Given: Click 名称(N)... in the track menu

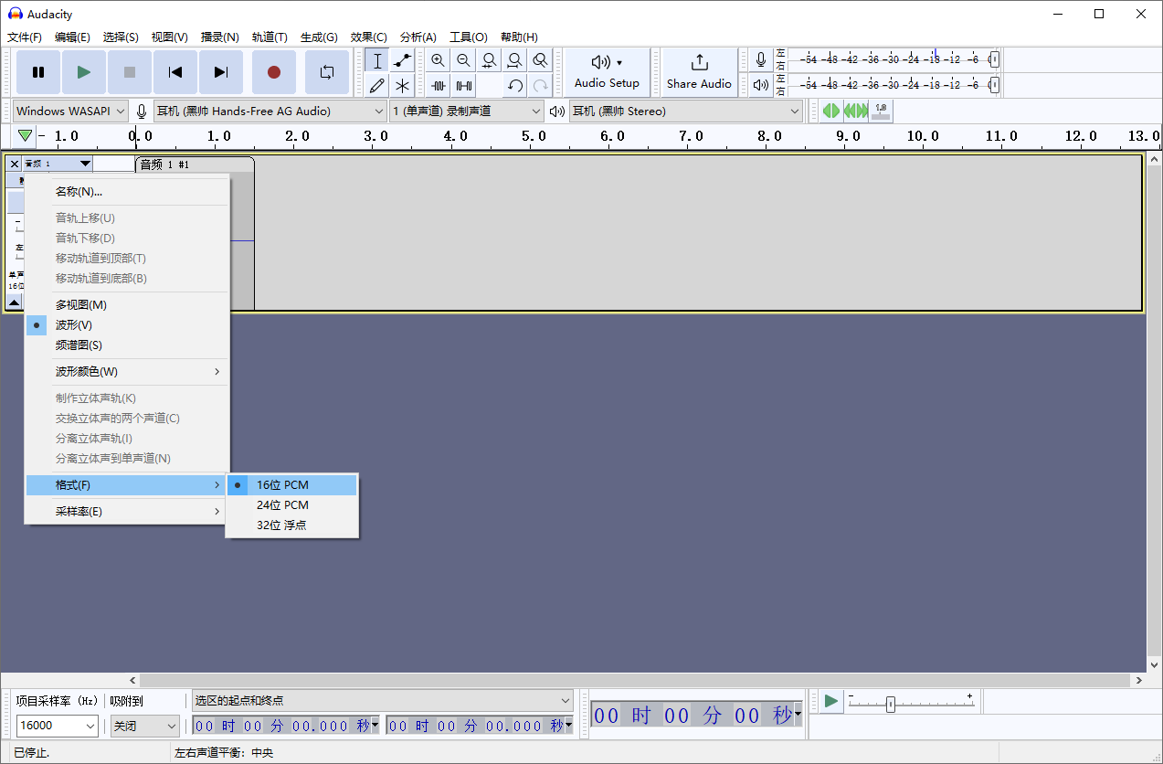Looking at the screenshot, I should pos(127,192).
